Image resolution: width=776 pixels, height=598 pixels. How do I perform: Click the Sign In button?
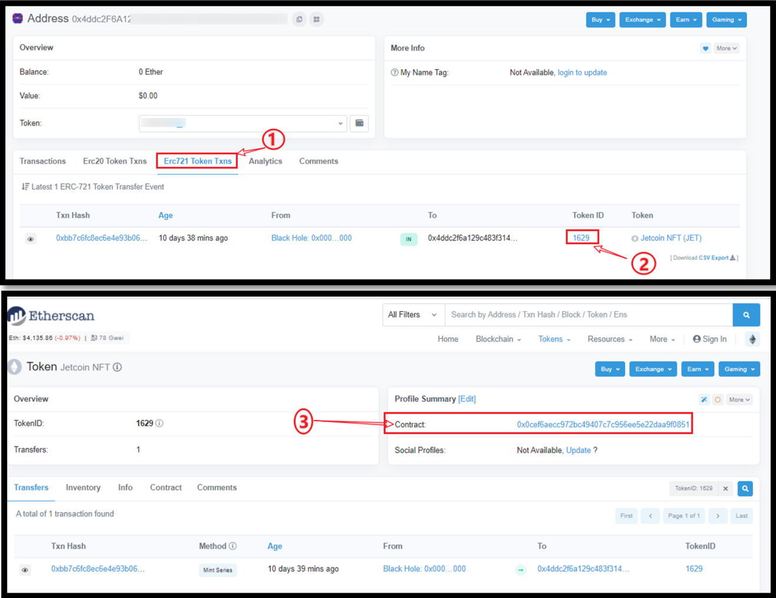[x=709, y=339]
